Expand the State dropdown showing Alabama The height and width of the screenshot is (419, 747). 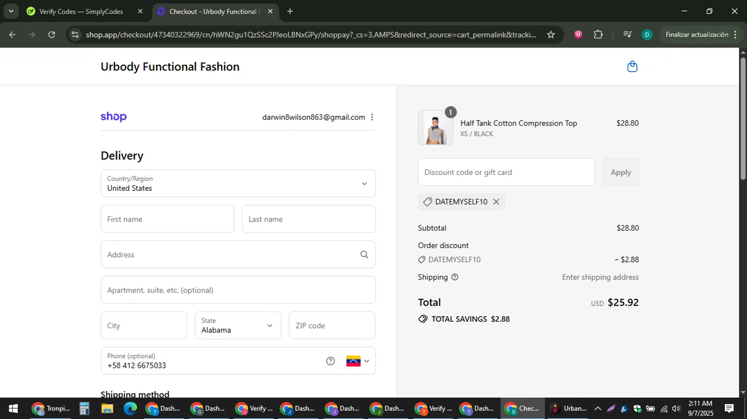[238, 326]
